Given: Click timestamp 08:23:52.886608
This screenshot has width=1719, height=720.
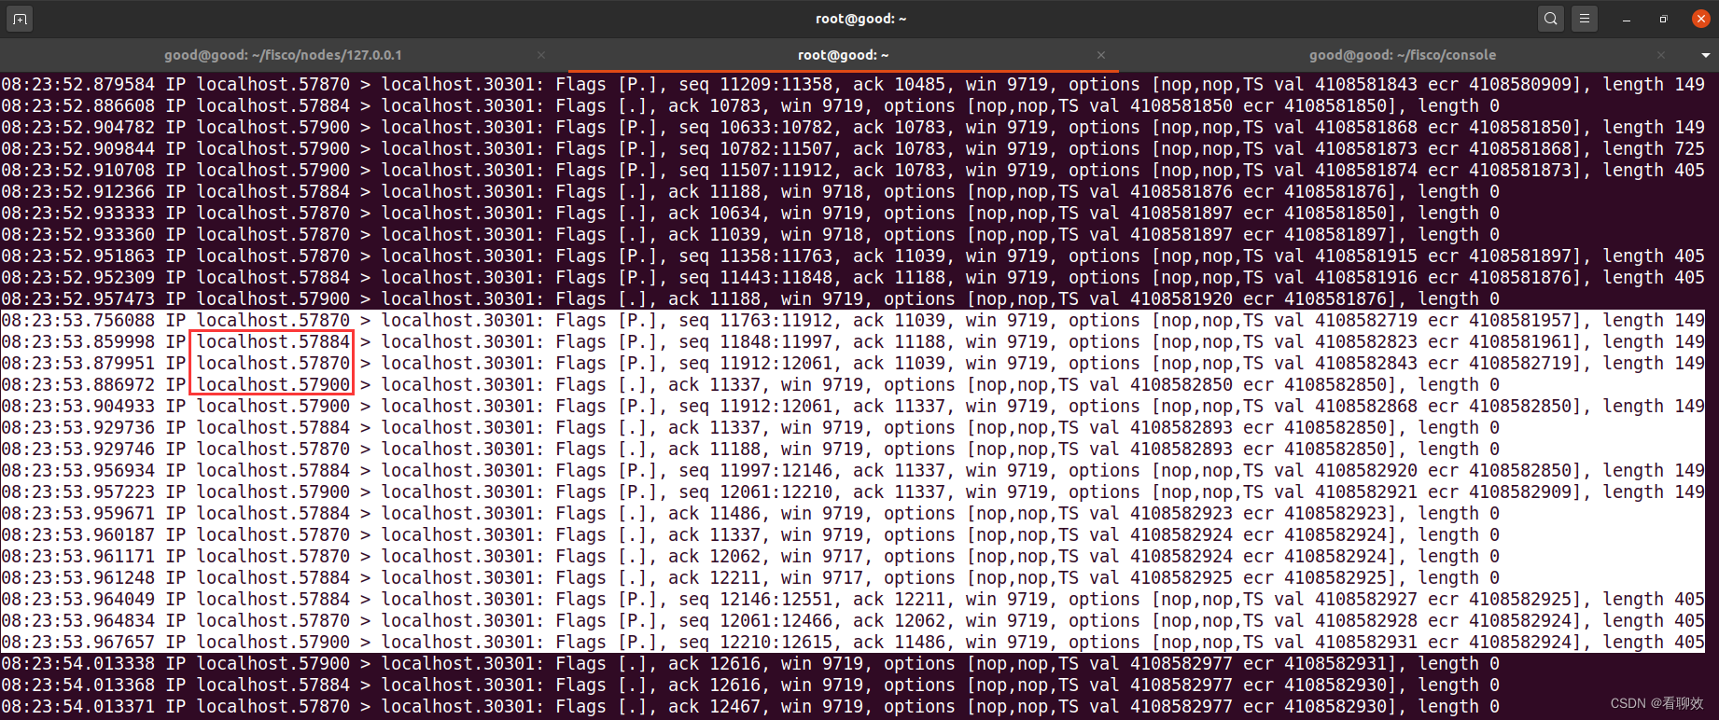Looking at the screenshot, I should 78,106.
